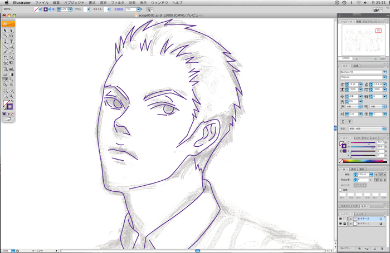Click swap fill and stroke arrow in toolbox

click(x=12, y=101)
